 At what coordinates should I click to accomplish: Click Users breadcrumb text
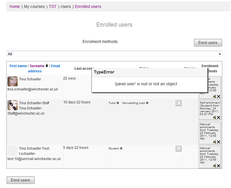(x=66, y=6)
